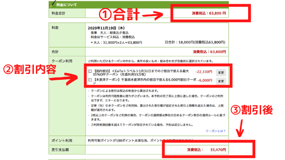Click the 日合計：58,000円 daily total text
The width and height of the screenshot is (285, 160).
point(195,42)
